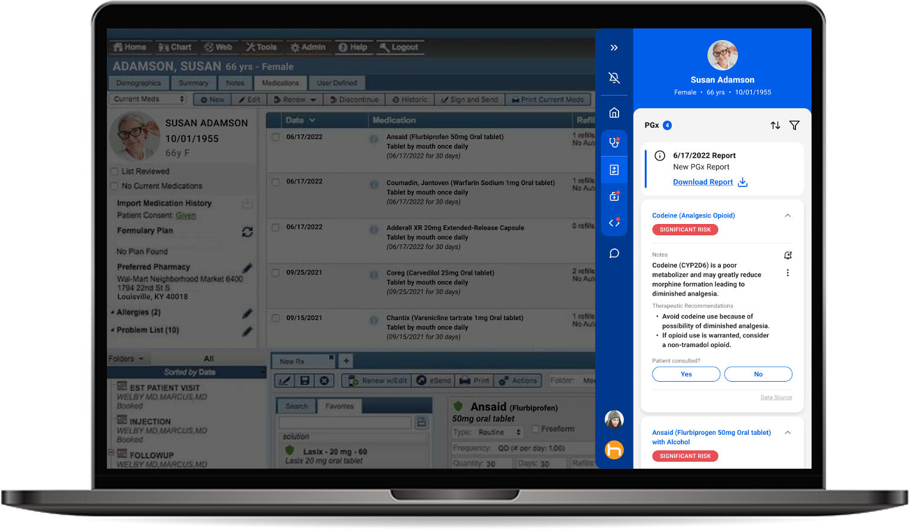Sort the PGx list with arrows icon
This screenshot has width=909, height=531.
coord(775,125)
